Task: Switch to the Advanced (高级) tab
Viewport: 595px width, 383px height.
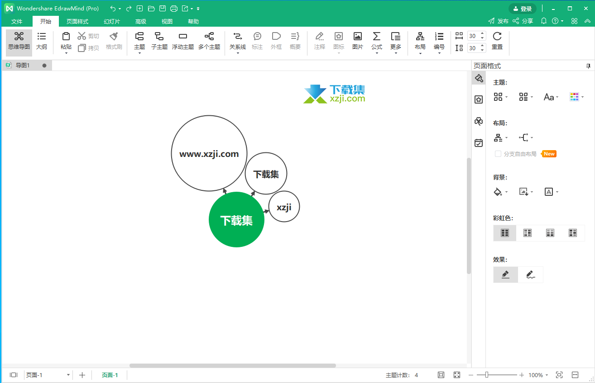Action: pyautogui.click(x=141, y=21)
